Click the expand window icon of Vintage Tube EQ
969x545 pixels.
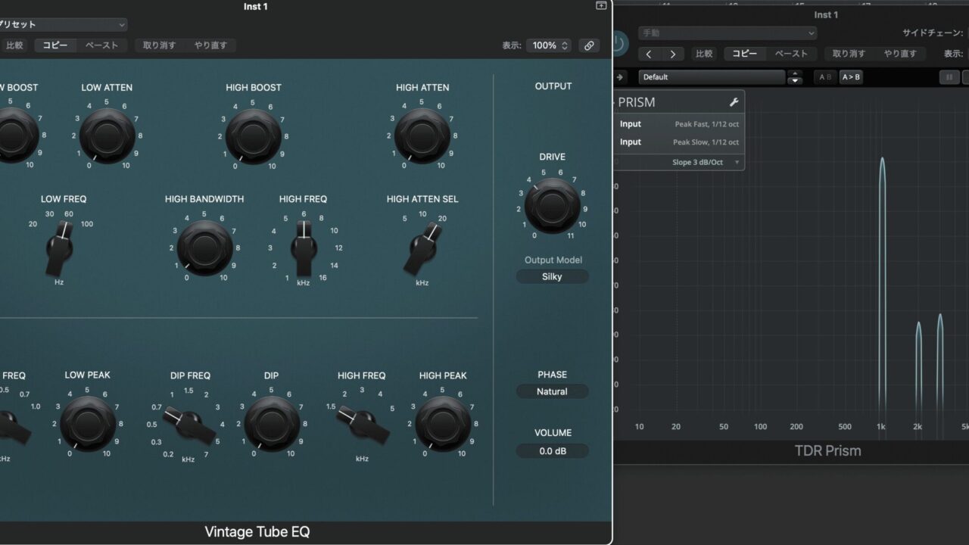[x=601, y=6]
